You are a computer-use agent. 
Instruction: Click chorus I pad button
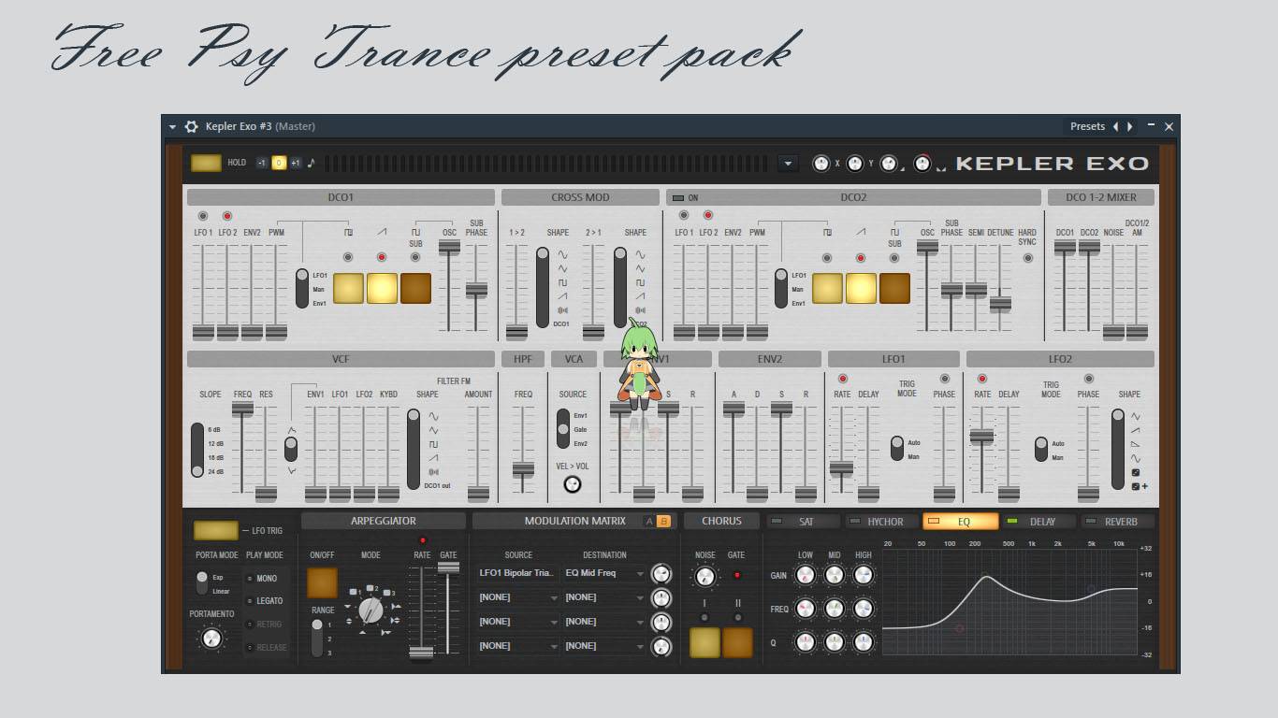tap(704, 642)
